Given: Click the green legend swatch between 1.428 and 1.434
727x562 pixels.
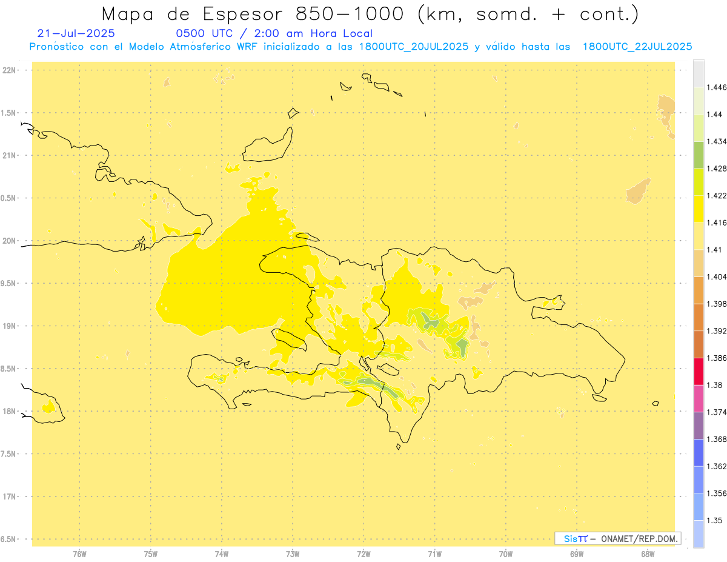Looking at the screenshot, I should (x=699, y=155).
